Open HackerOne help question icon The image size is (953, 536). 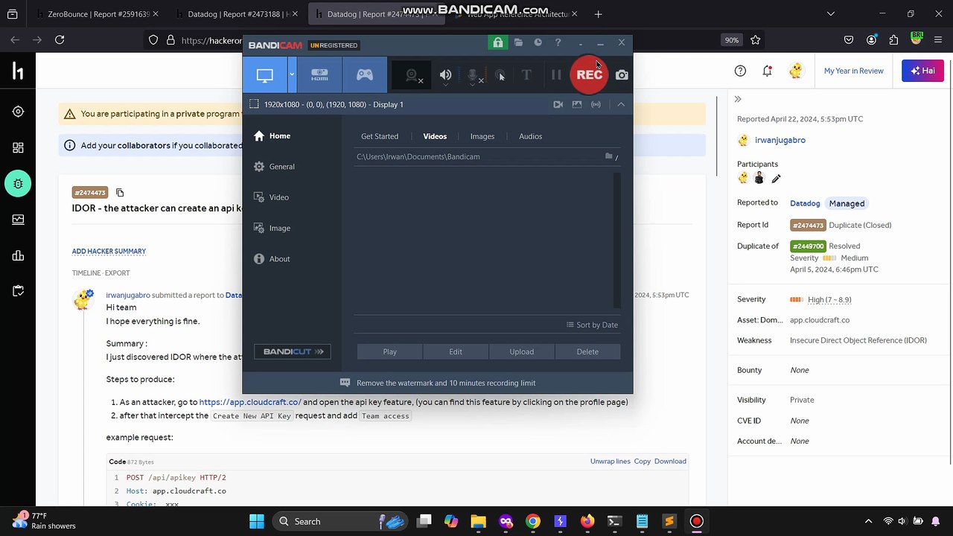[740, 71]
